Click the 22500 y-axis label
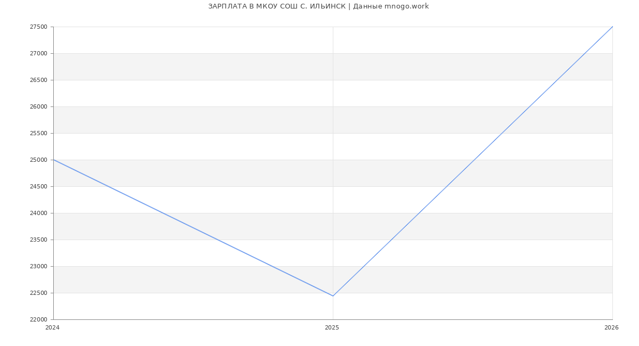 point(38,293)
